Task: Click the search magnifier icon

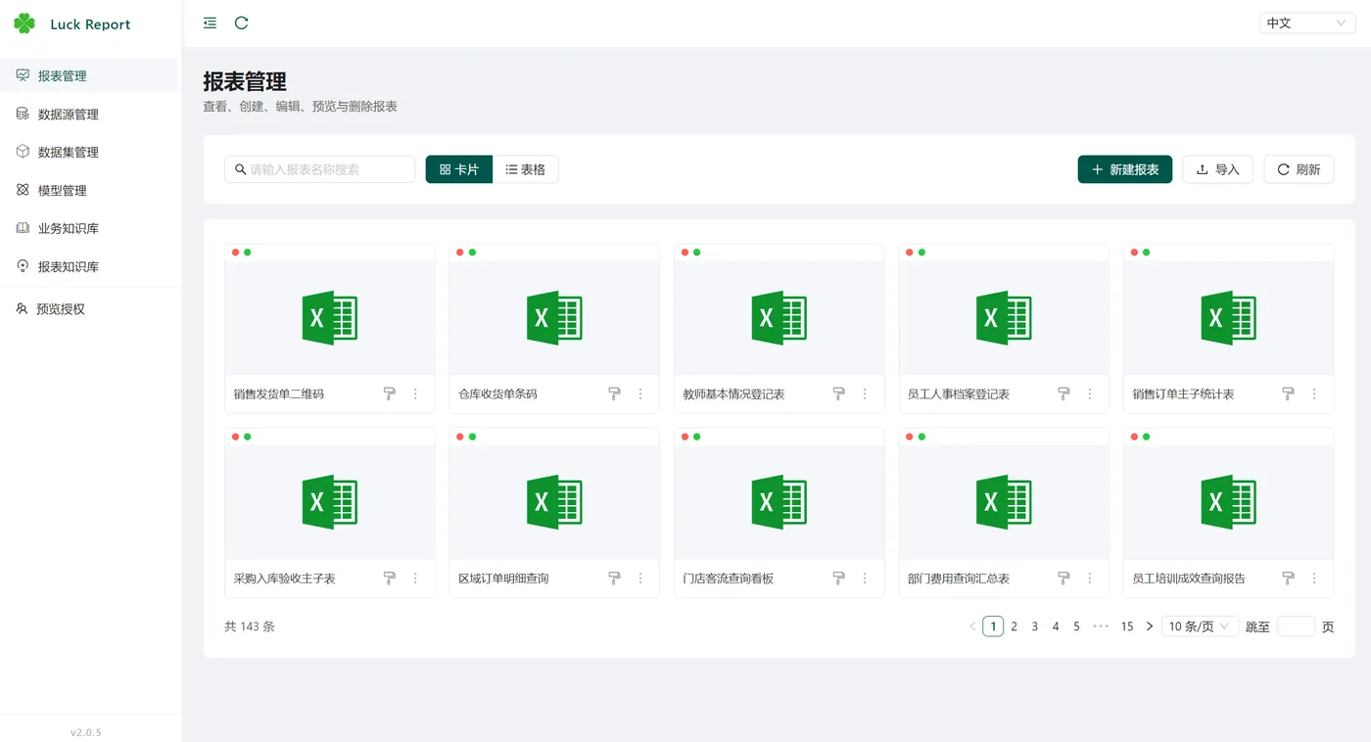Action: pyautogui.click(x=241, y=169)
